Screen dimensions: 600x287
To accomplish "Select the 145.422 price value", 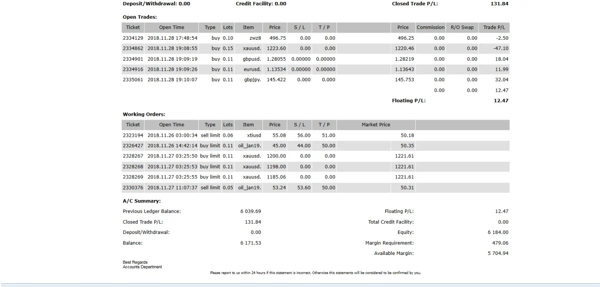I will coord(276,80).
